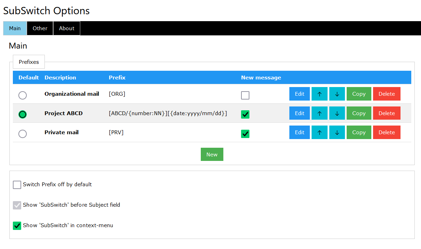
Task: Delete the Organizational mail prefix
Action: pos(387,94)
